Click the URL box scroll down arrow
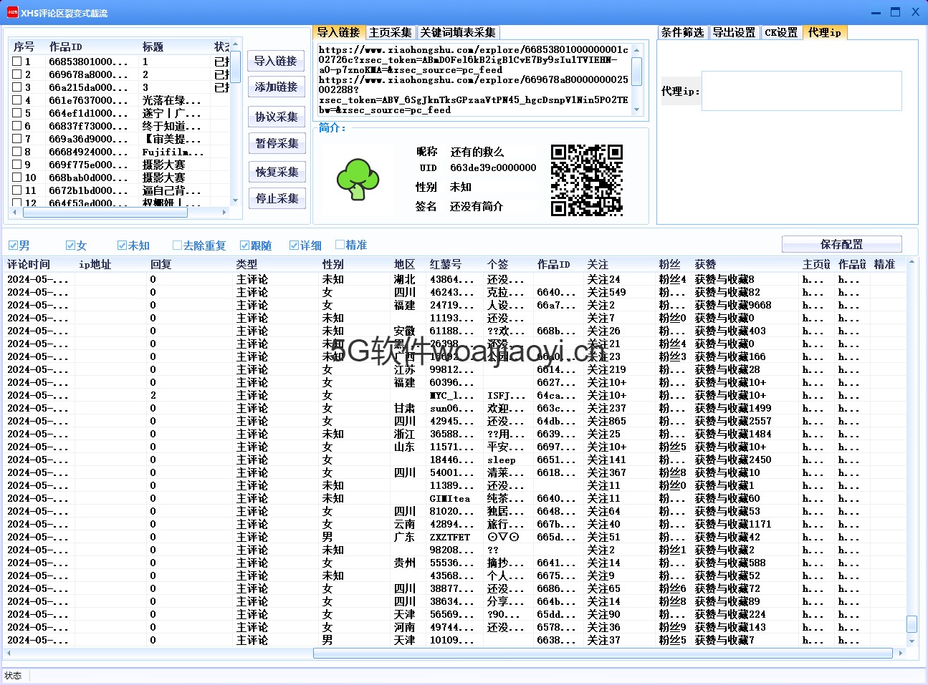Viewport: 928px width, 685px height. 637,110
